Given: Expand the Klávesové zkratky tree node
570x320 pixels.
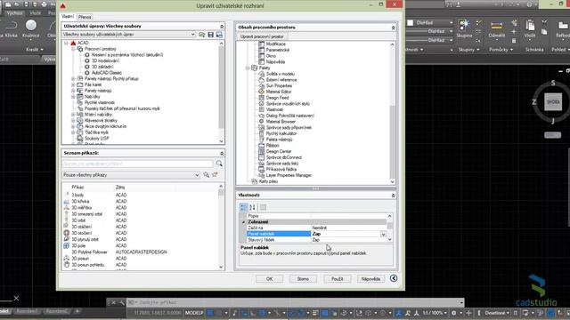Looking at the screenshot, I should [x=73, y=121].
